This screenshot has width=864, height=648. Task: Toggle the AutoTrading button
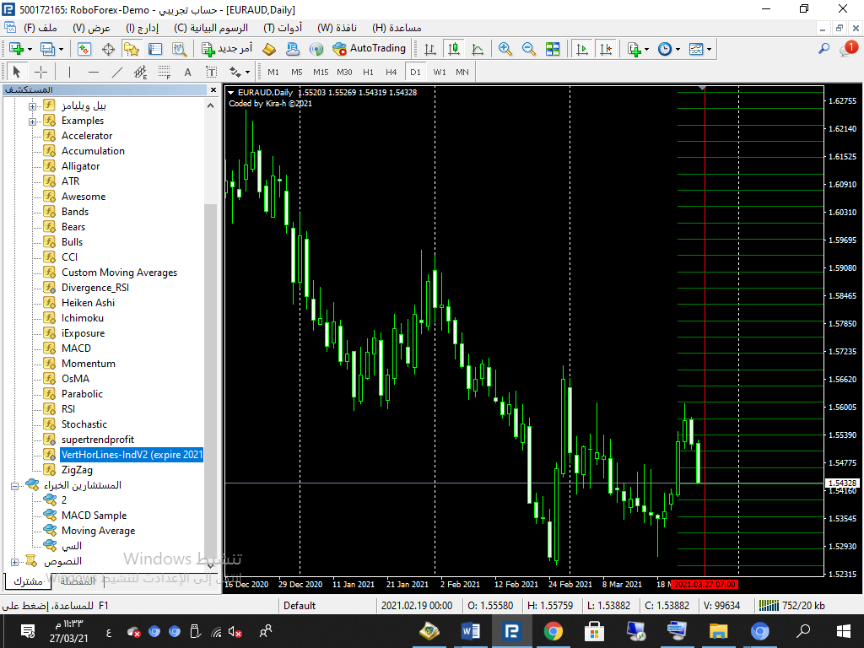(x=369, y=49)
